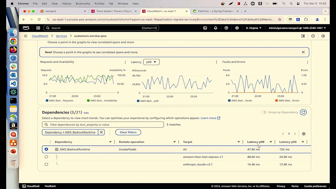Click the green Availability legend swatch
The image size is (336, 189).
(x=88, y=101)
